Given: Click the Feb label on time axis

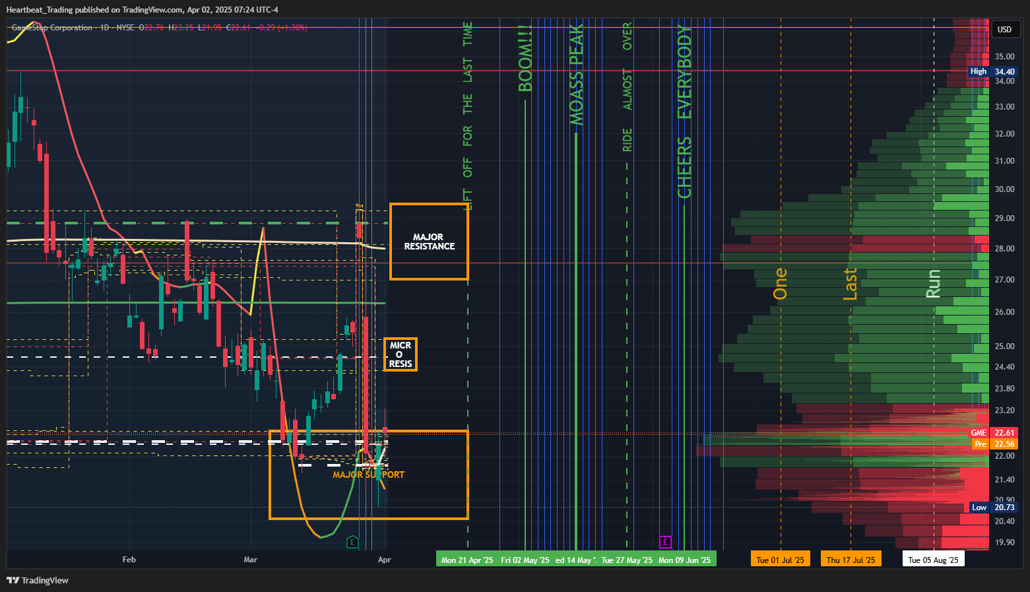Looking at the screenshot, I should (129, 560).
